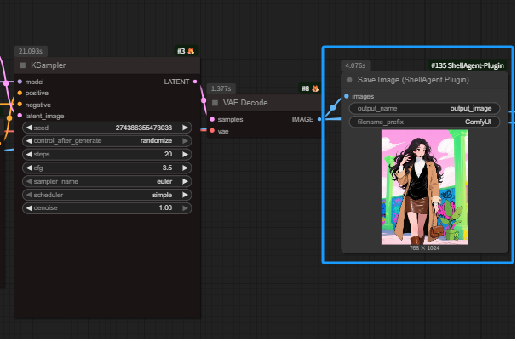Viewport: 517px width, 341px height.
Task: Click the latent_image input socket
Action: pos(20,117)
